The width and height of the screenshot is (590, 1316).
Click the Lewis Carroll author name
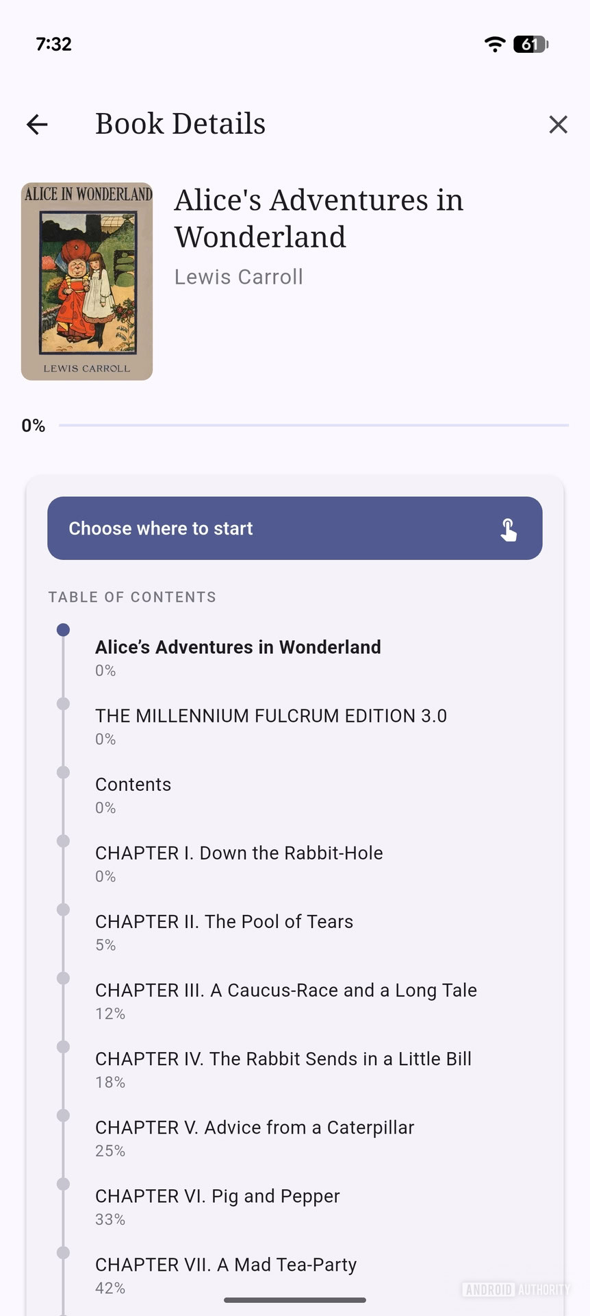pyautogui.click(x=238, y=277)
